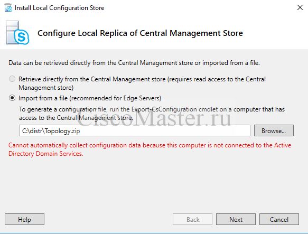Click the Browse button
Screen dimensions: 308x234
tap(274, 130)
